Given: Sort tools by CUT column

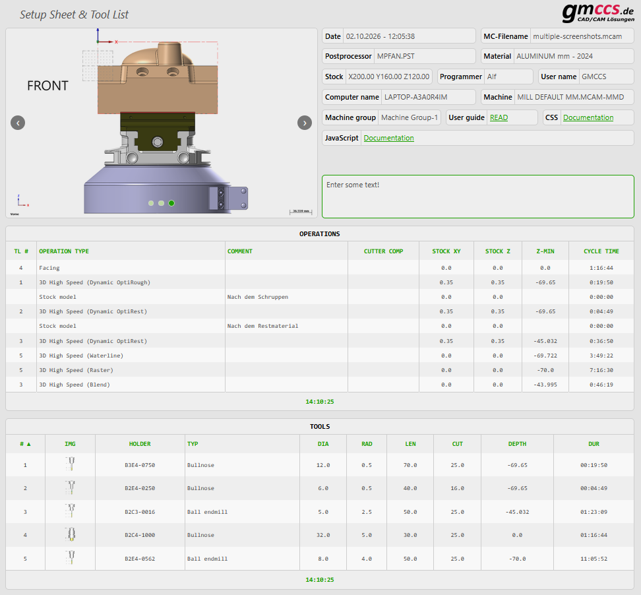Looking at the screenshot, I should pyautogui.click(x=458, y=444).
